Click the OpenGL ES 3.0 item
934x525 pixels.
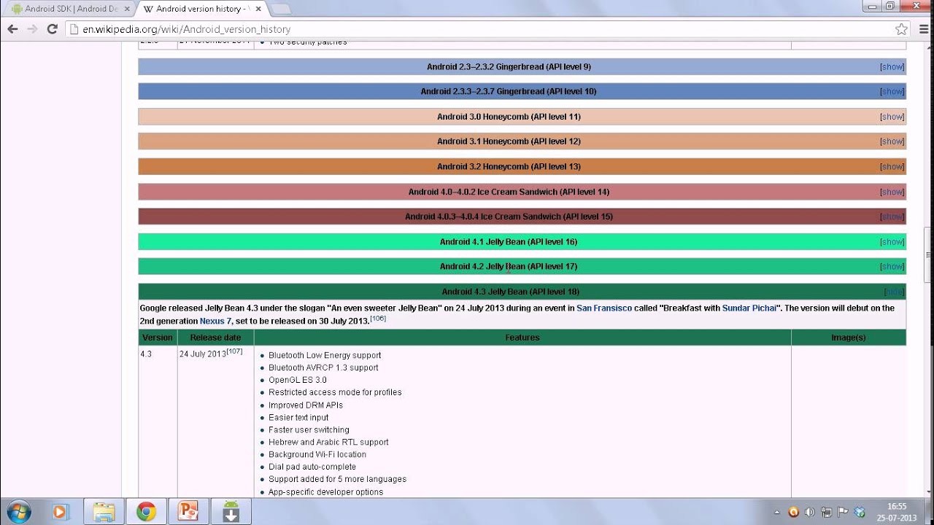click(298, 380)
